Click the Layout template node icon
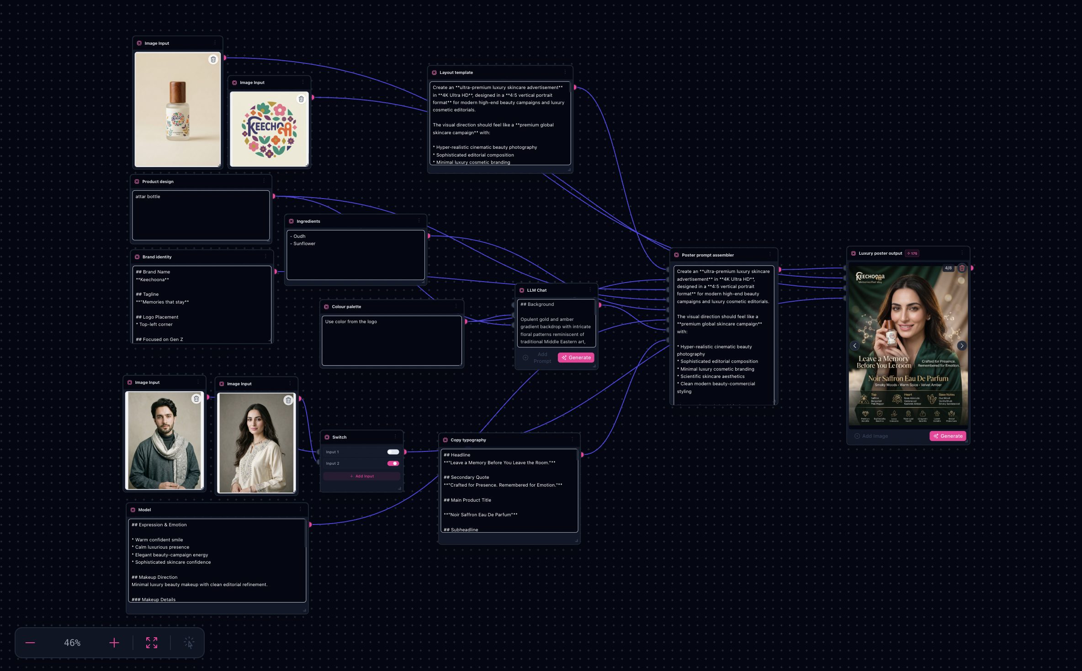Viewport: 1082px width, 671px height. pyautogui.click(x=434, y=73)
